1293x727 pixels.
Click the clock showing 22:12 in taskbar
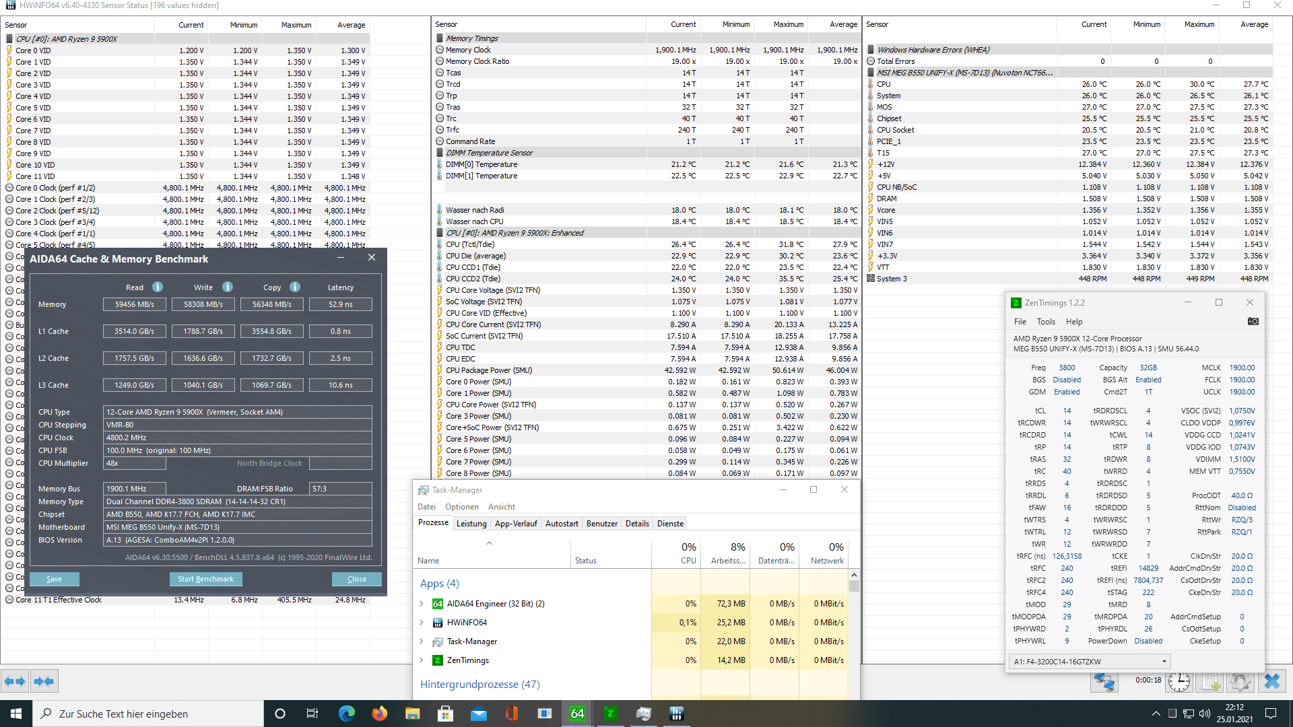pyautogui.click(x=1234, y=714)
